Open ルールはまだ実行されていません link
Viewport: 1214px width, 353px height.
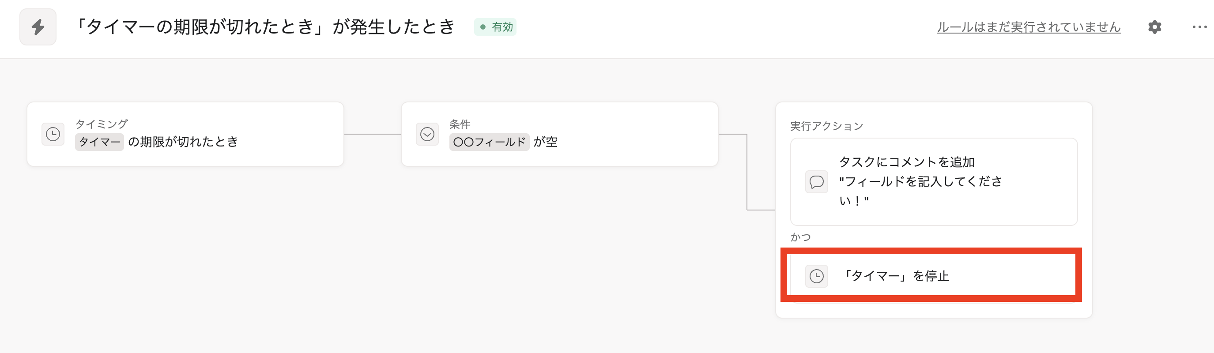pyautogui.click(x=1028, y=27)
